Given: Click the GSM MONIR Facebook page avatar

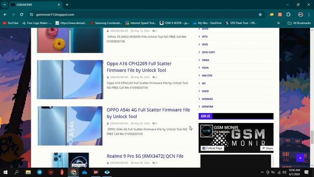Looking at the screenshot, I should click(207, 131).
